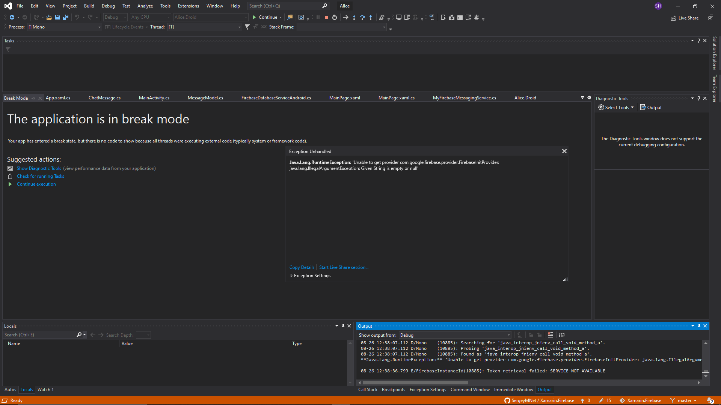Open the Debug menu
The image size is (721, 405).
[108, 6]
